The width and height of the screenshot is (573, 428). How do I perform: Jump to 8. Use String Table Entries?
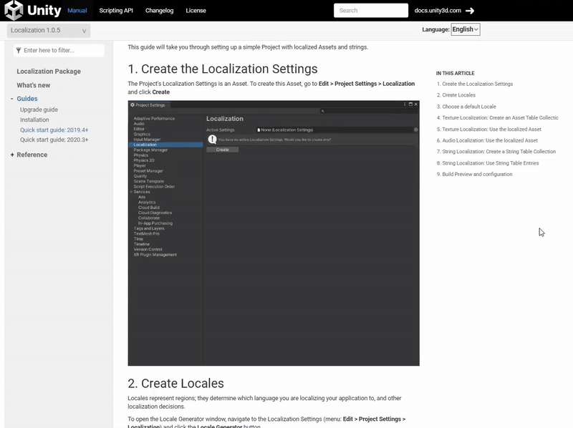coord(488,163)
